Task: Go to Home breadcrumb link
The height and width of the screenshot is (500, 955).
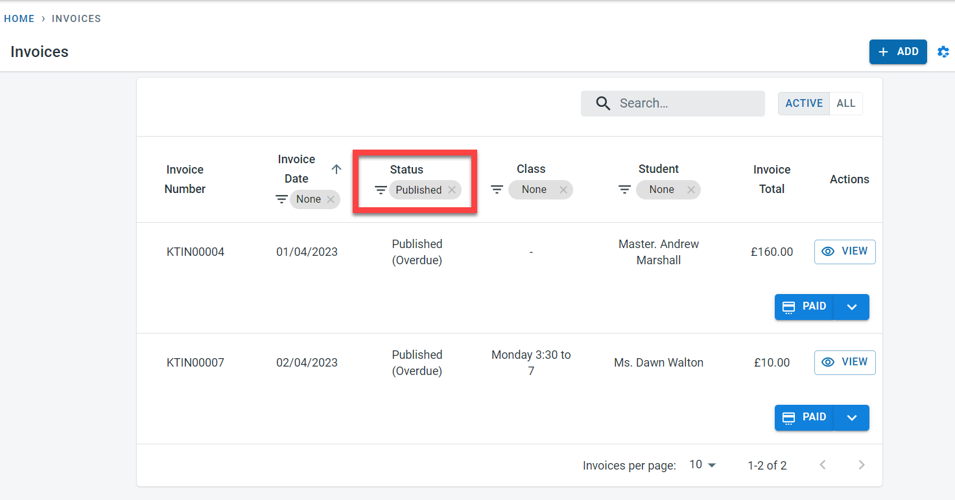Action: [19, 19]
